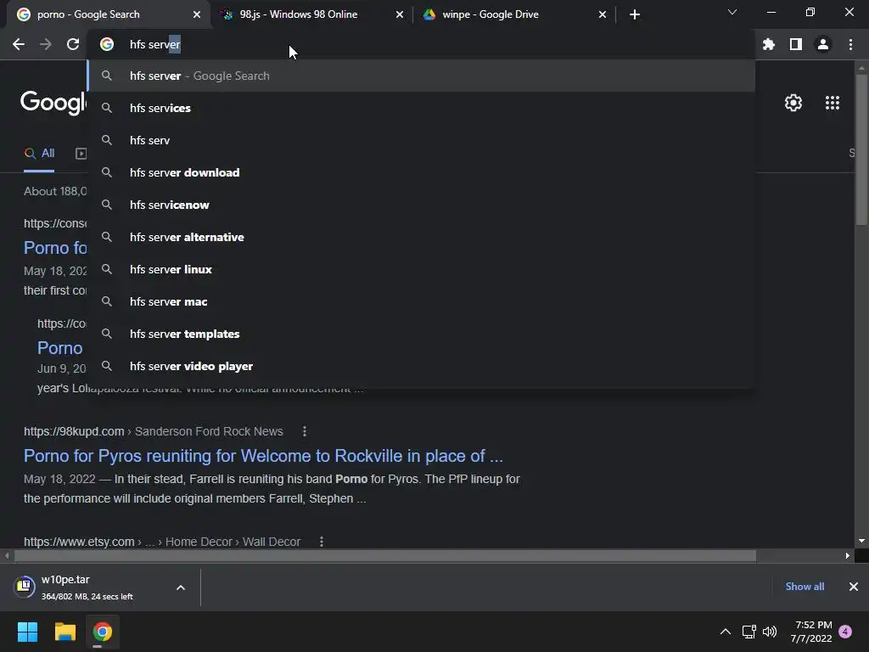This screenshot has width=869, height=652.
Task: Click the forward navigation arrow
Action: click(46, 44)
